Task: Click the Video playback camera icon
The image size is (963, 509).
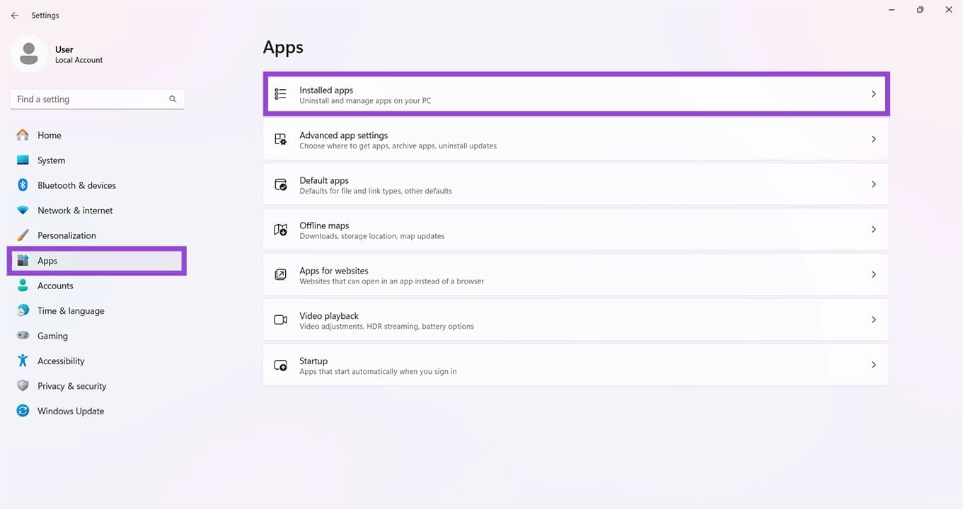Action: coord(280,320)
